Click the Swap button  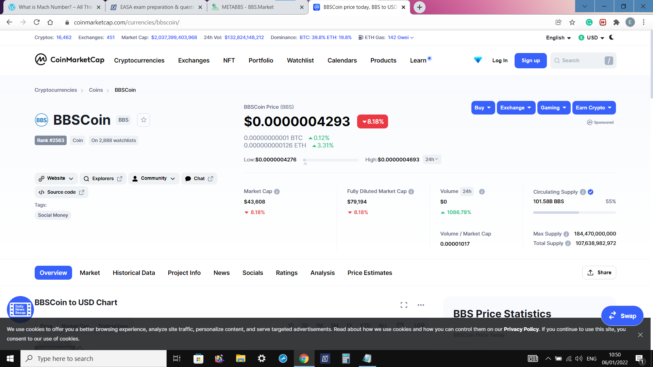pos(622,316)
